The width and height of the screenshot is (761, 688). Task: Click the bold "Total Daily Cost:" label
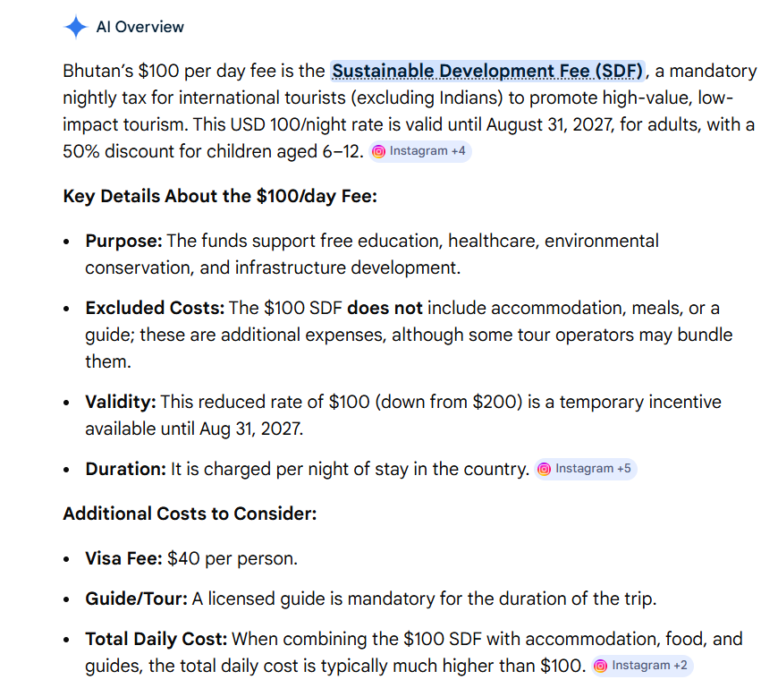point(156,639)
